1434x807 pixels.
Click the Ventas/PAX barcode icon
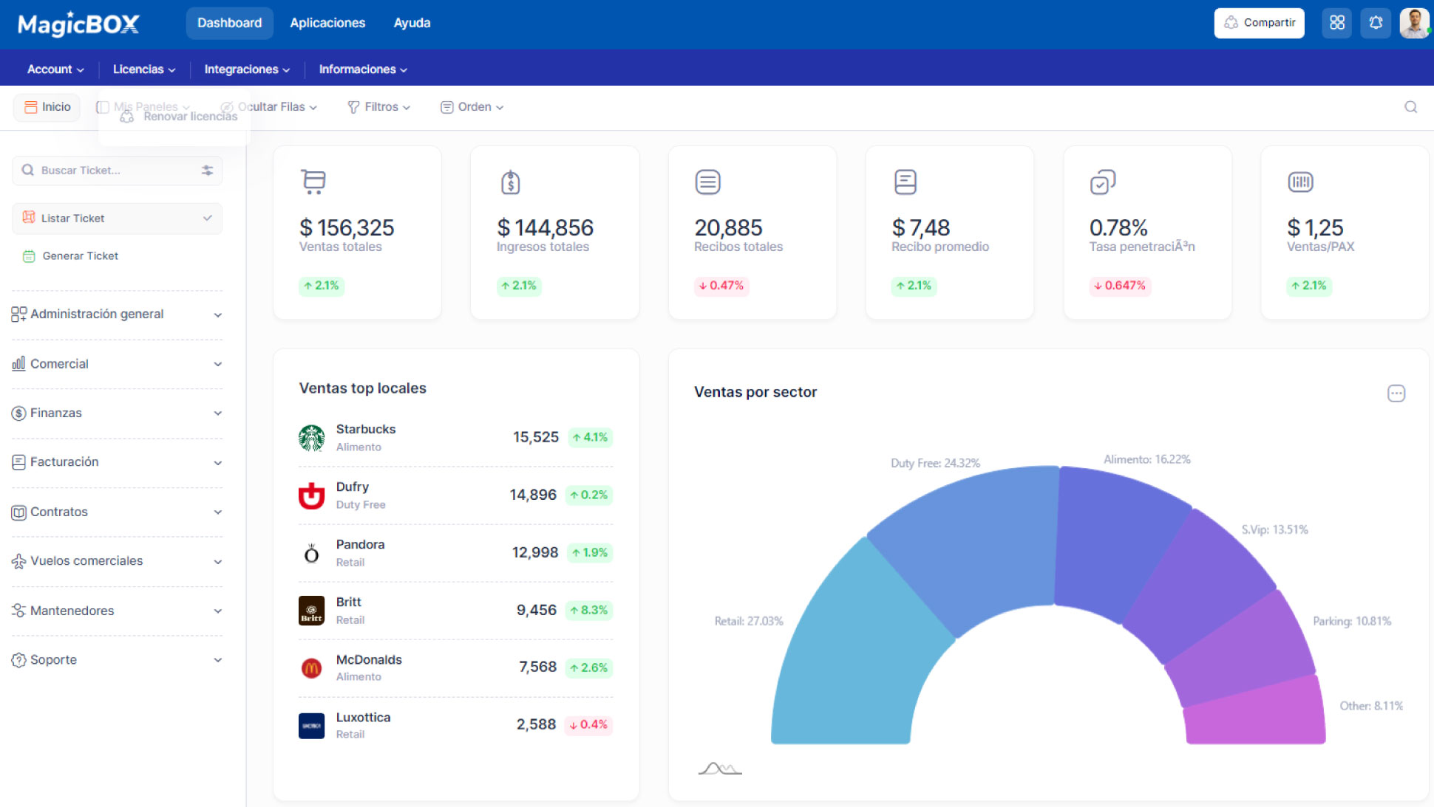[x=1300, y=182]
